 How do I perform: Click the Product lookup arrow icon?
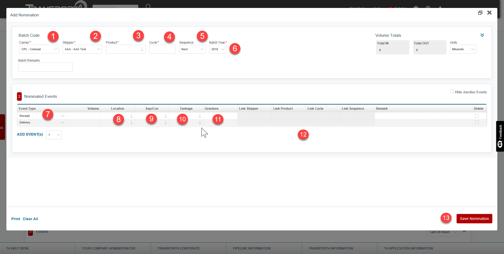click(x=142, y=49)
